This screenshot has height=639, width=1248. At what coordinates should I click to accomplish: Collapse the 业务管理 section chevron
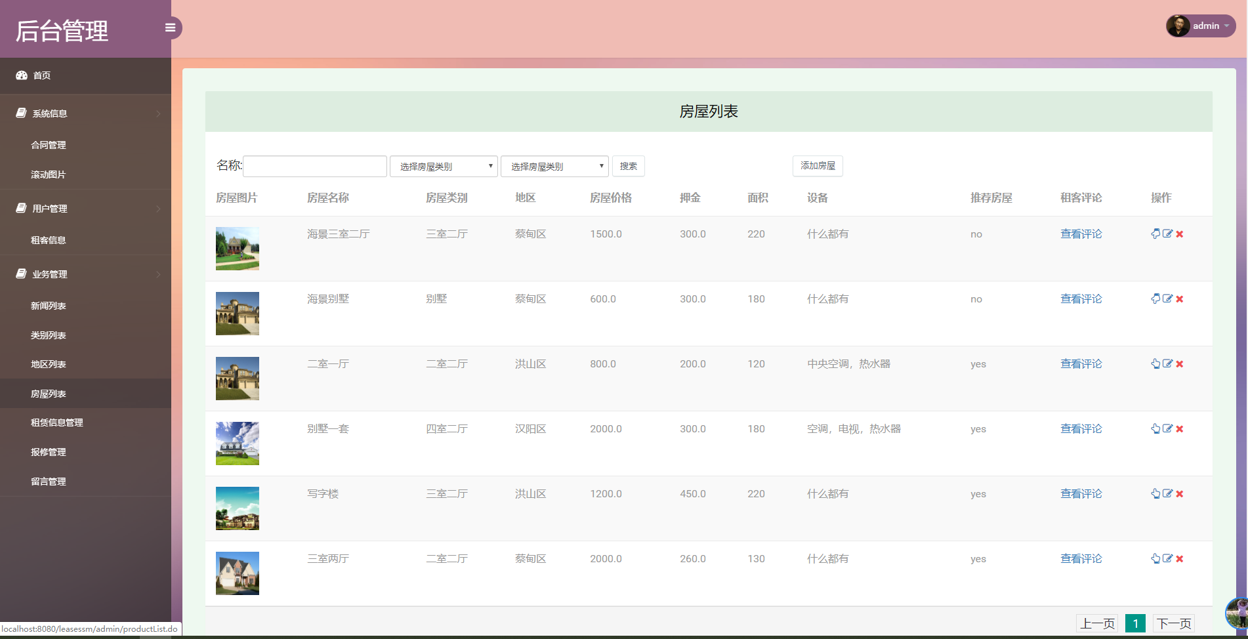pyautogui.click(x=158, y=274)
